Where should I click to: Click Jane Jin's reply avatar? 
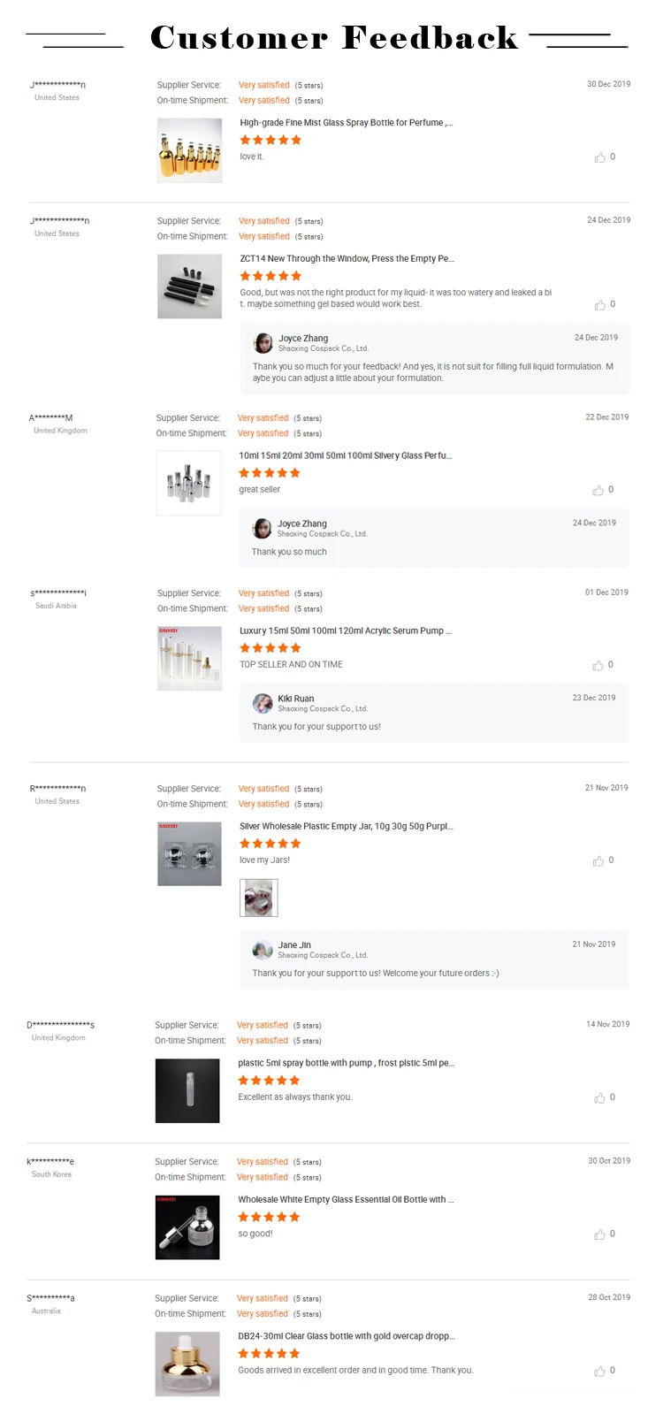click(263, 950)
